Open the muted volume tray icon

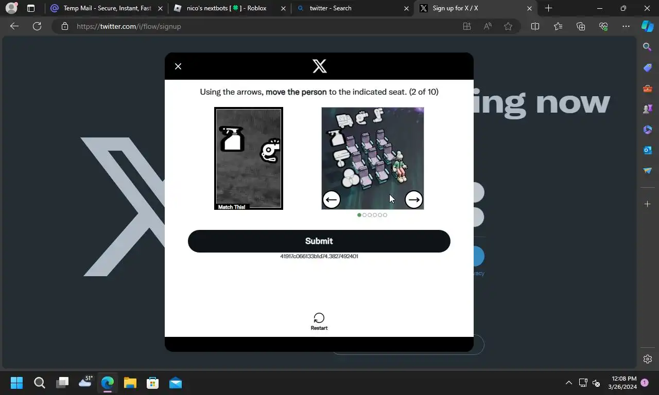pyautogui.click(x=596, y=383)
